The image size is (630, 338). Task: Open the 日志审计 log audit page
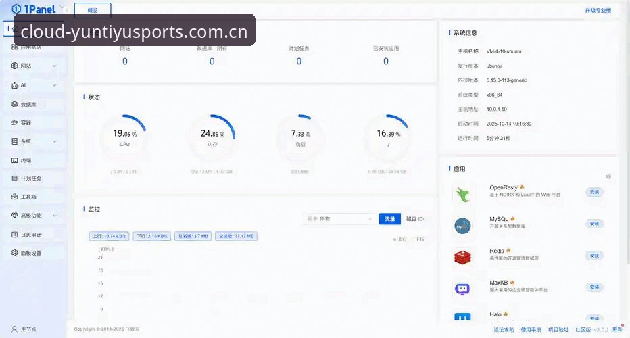tap(34, 235)
